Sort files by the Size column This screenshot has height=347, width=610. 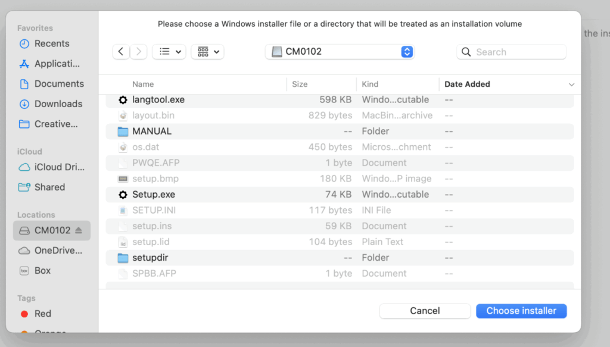300,85
